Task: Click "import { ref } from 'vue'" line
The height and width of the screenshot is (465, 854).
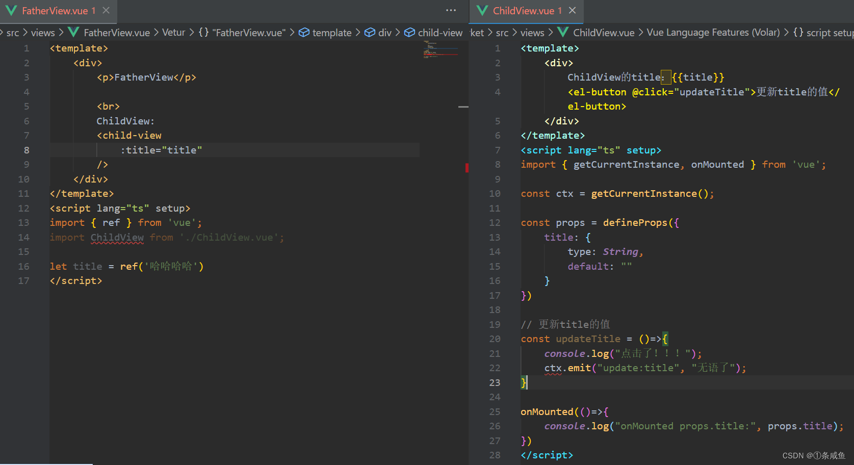Action: tap(126, 222)
